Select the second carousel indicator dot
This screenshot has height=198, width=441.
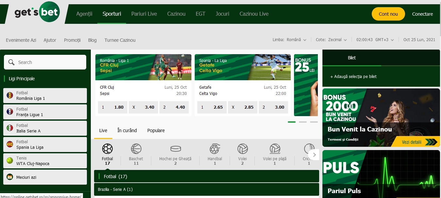click(x=303, y=122)
